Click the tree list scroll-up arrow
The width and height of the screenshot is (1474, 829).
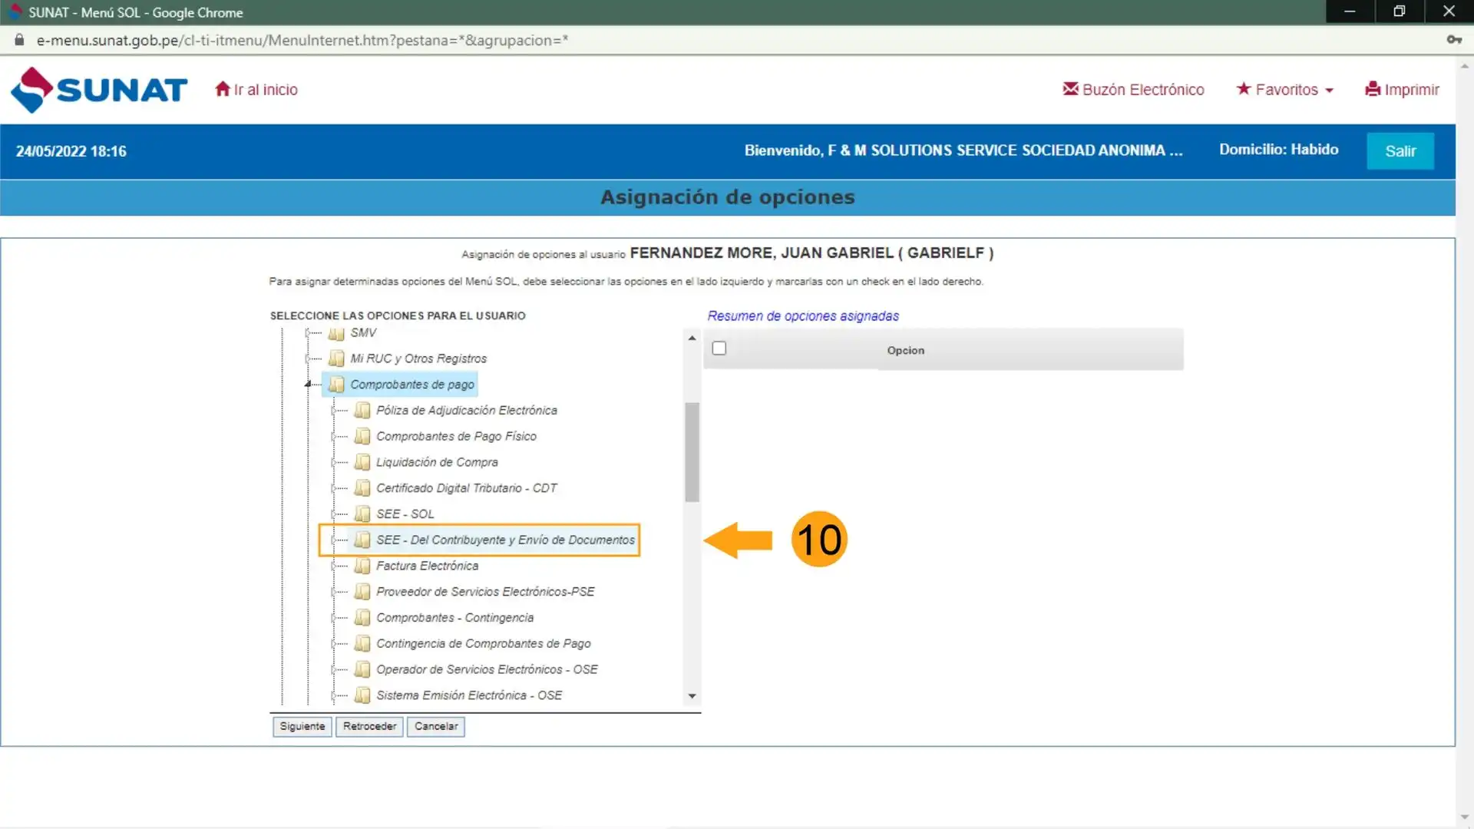coord(692,338)
